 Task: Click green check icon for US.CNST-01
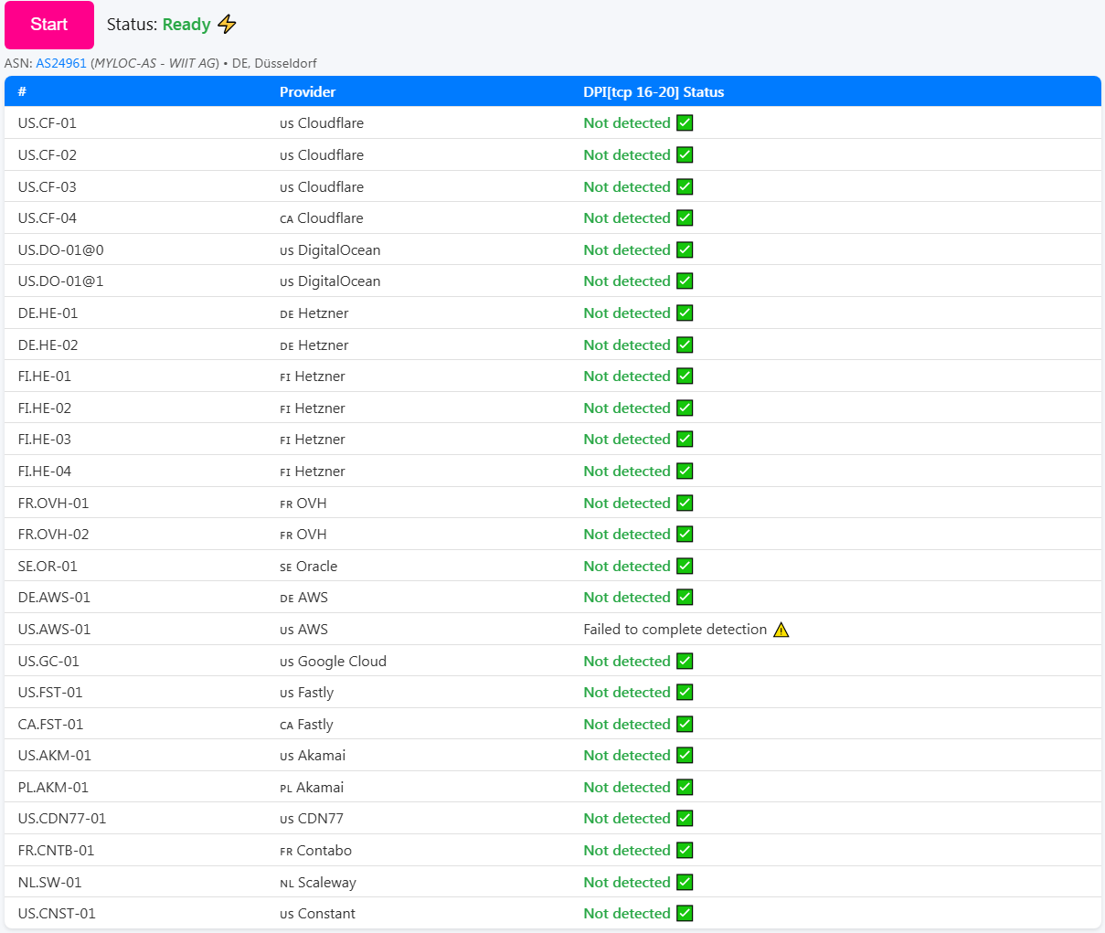[x=685, y=913]
